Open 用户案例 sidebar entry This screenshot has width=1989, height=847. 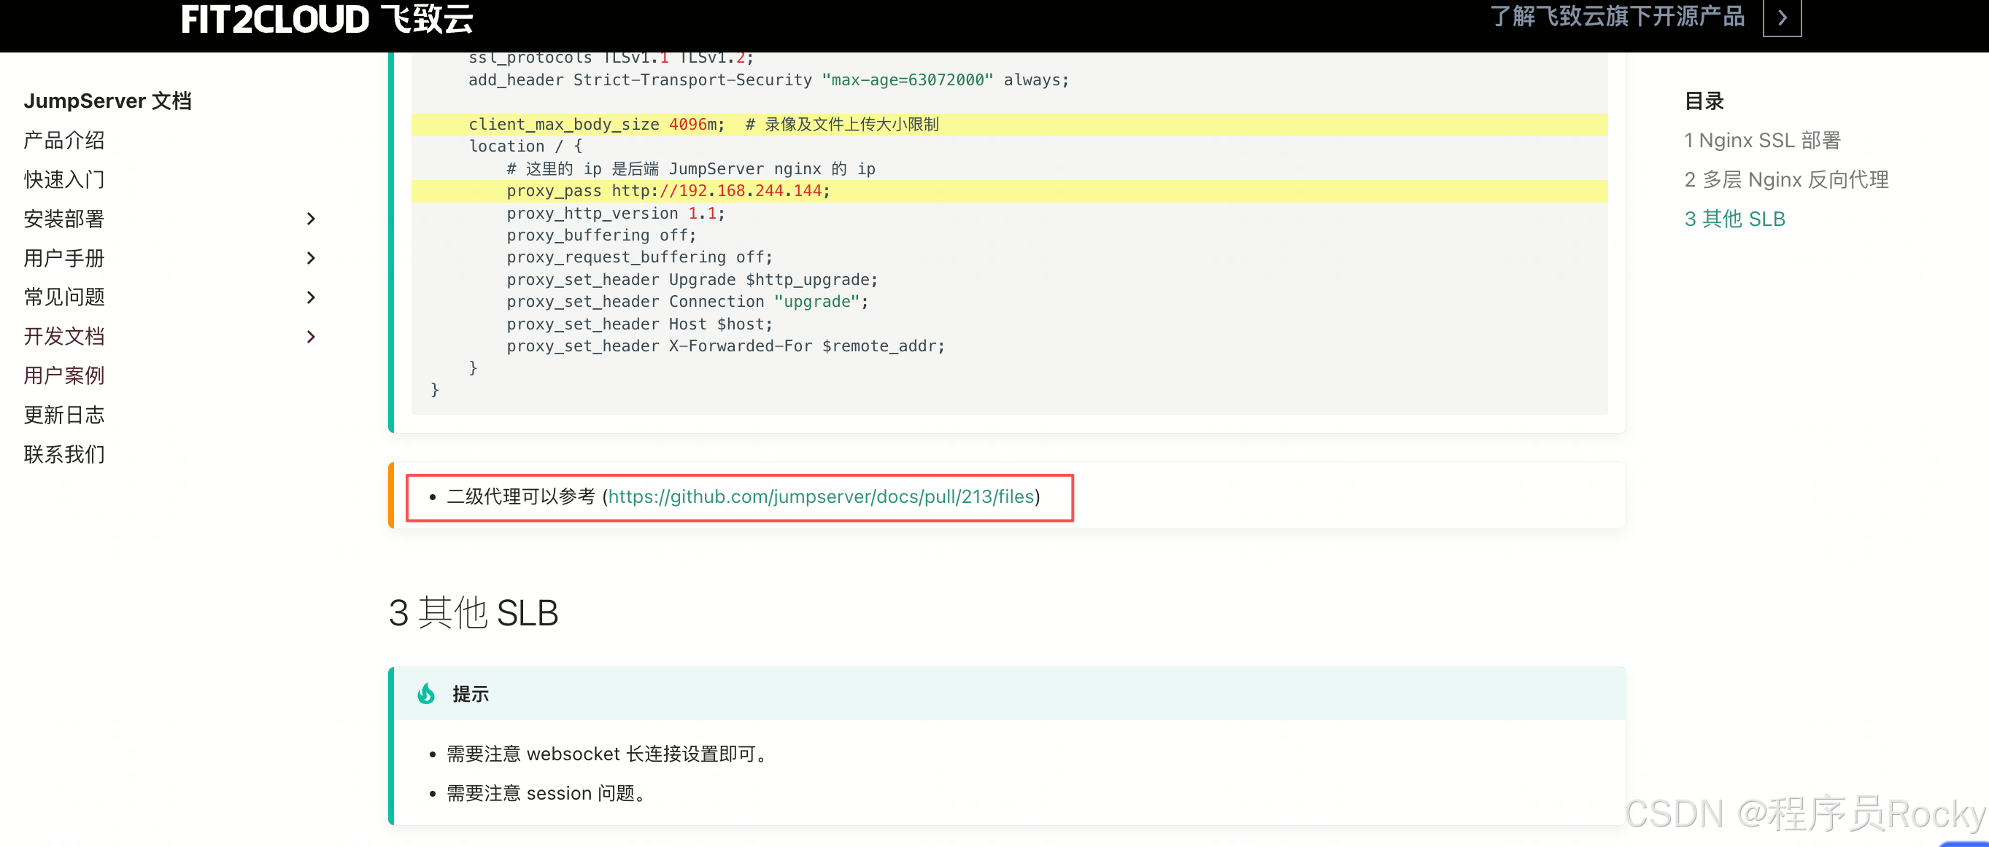(64, 375)
